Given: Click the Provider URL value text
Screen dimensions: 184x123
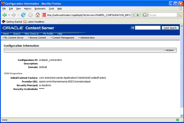Looking at the screenshot, I should pos(65,82).
